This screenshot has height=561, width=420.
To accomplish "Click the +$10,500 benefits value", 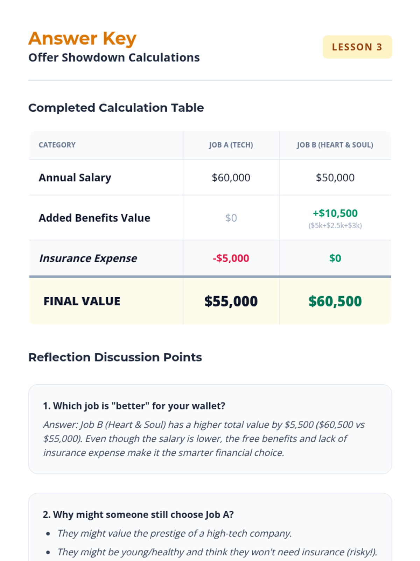I will [x=335, y=213].
